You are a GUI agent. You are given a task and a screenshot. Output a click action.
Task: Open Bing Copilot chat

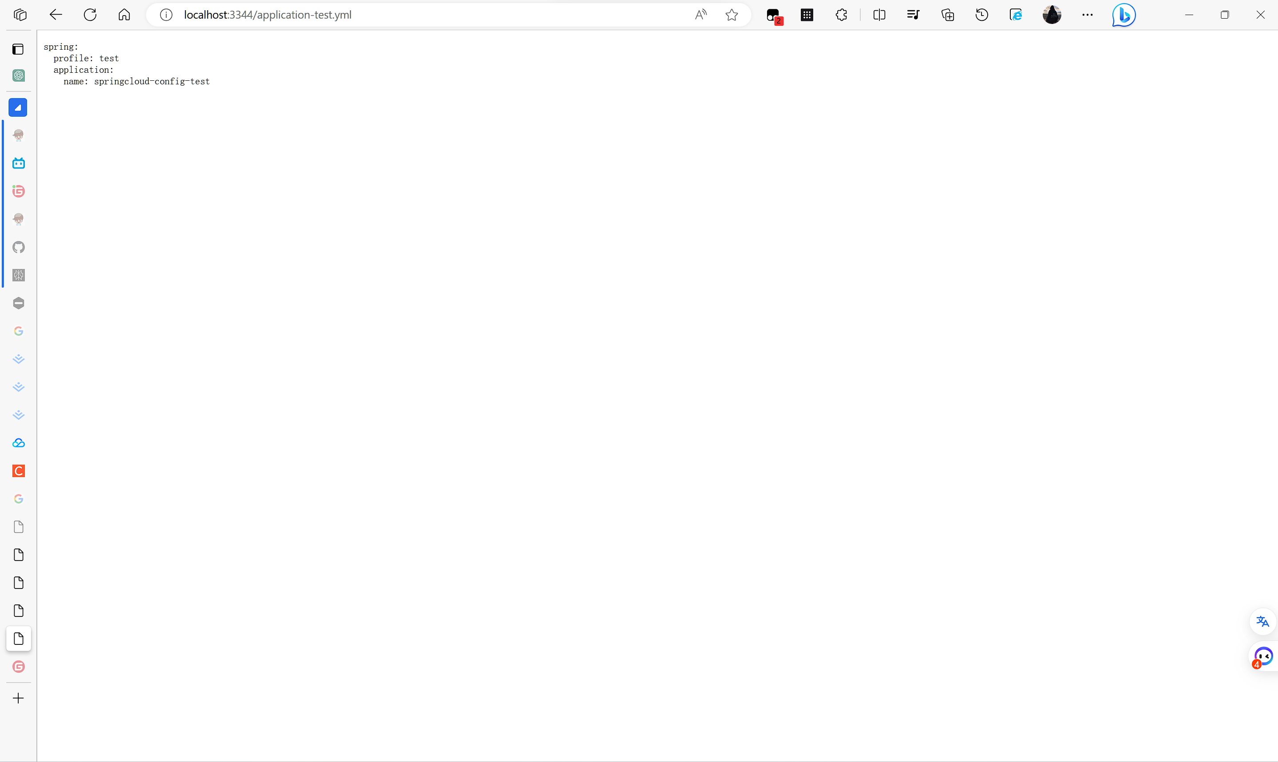click(1124, 15)
